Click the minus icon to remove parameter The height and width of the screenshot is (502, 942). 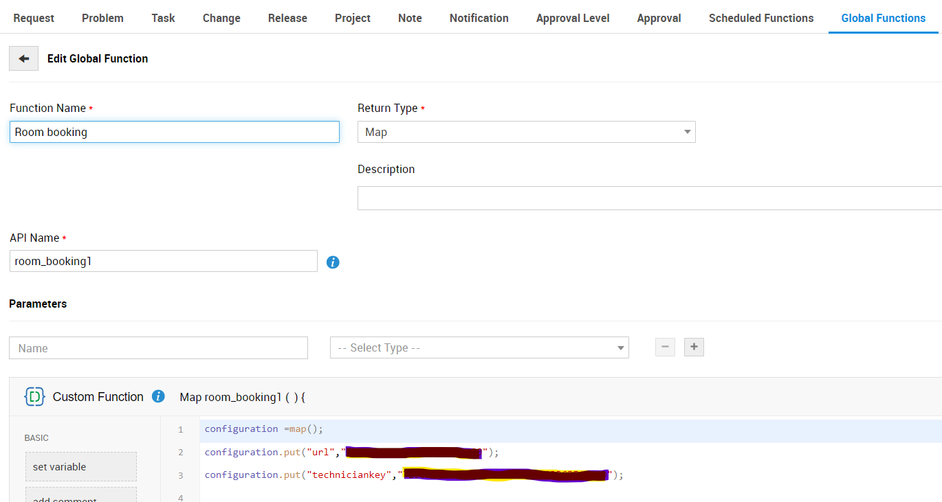(x=665, y=347)
